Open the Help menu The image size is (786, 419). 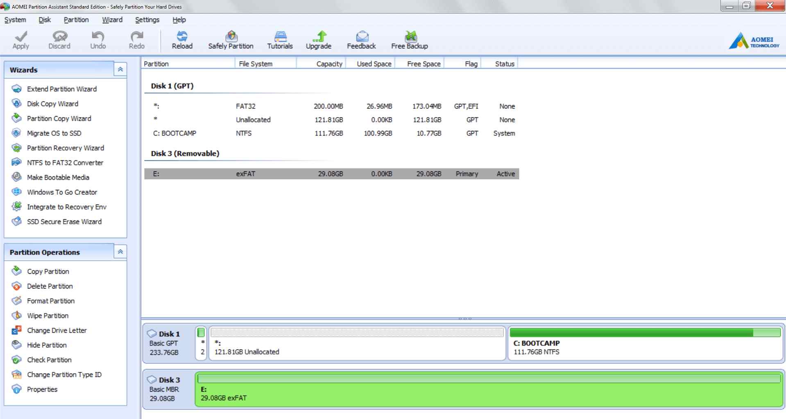click(179, 20)
